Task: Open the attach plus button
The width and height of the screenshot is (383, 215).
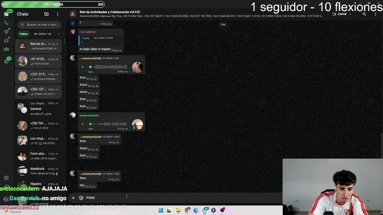Action: tap(73, 198)
